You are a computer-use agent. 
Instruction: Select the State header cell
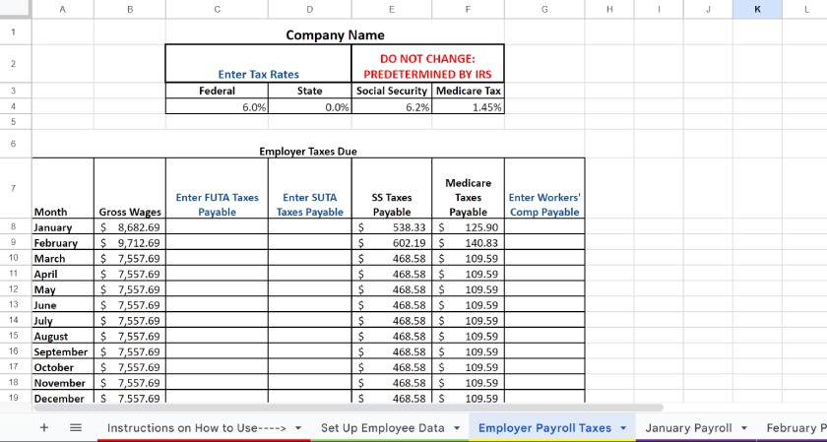point(309,91)
